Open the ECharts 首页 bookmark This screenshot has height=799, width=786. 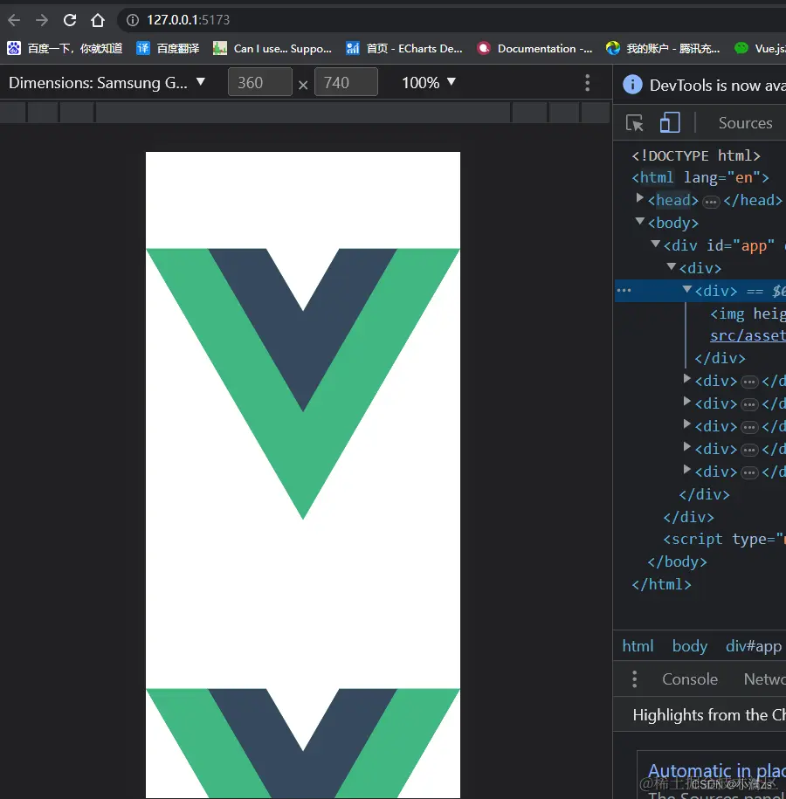[x=404, y=48]
